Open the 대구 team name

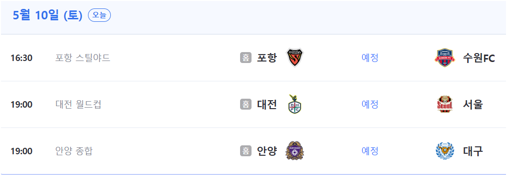point(473,151)
